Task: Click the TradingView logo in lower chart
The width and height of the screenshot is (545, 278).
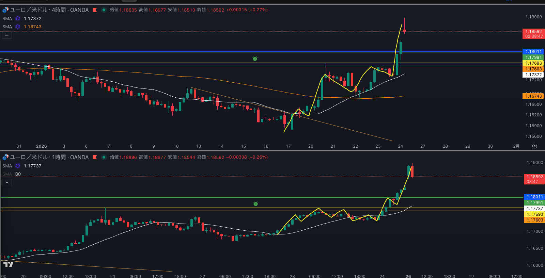Action: point(8,264)
